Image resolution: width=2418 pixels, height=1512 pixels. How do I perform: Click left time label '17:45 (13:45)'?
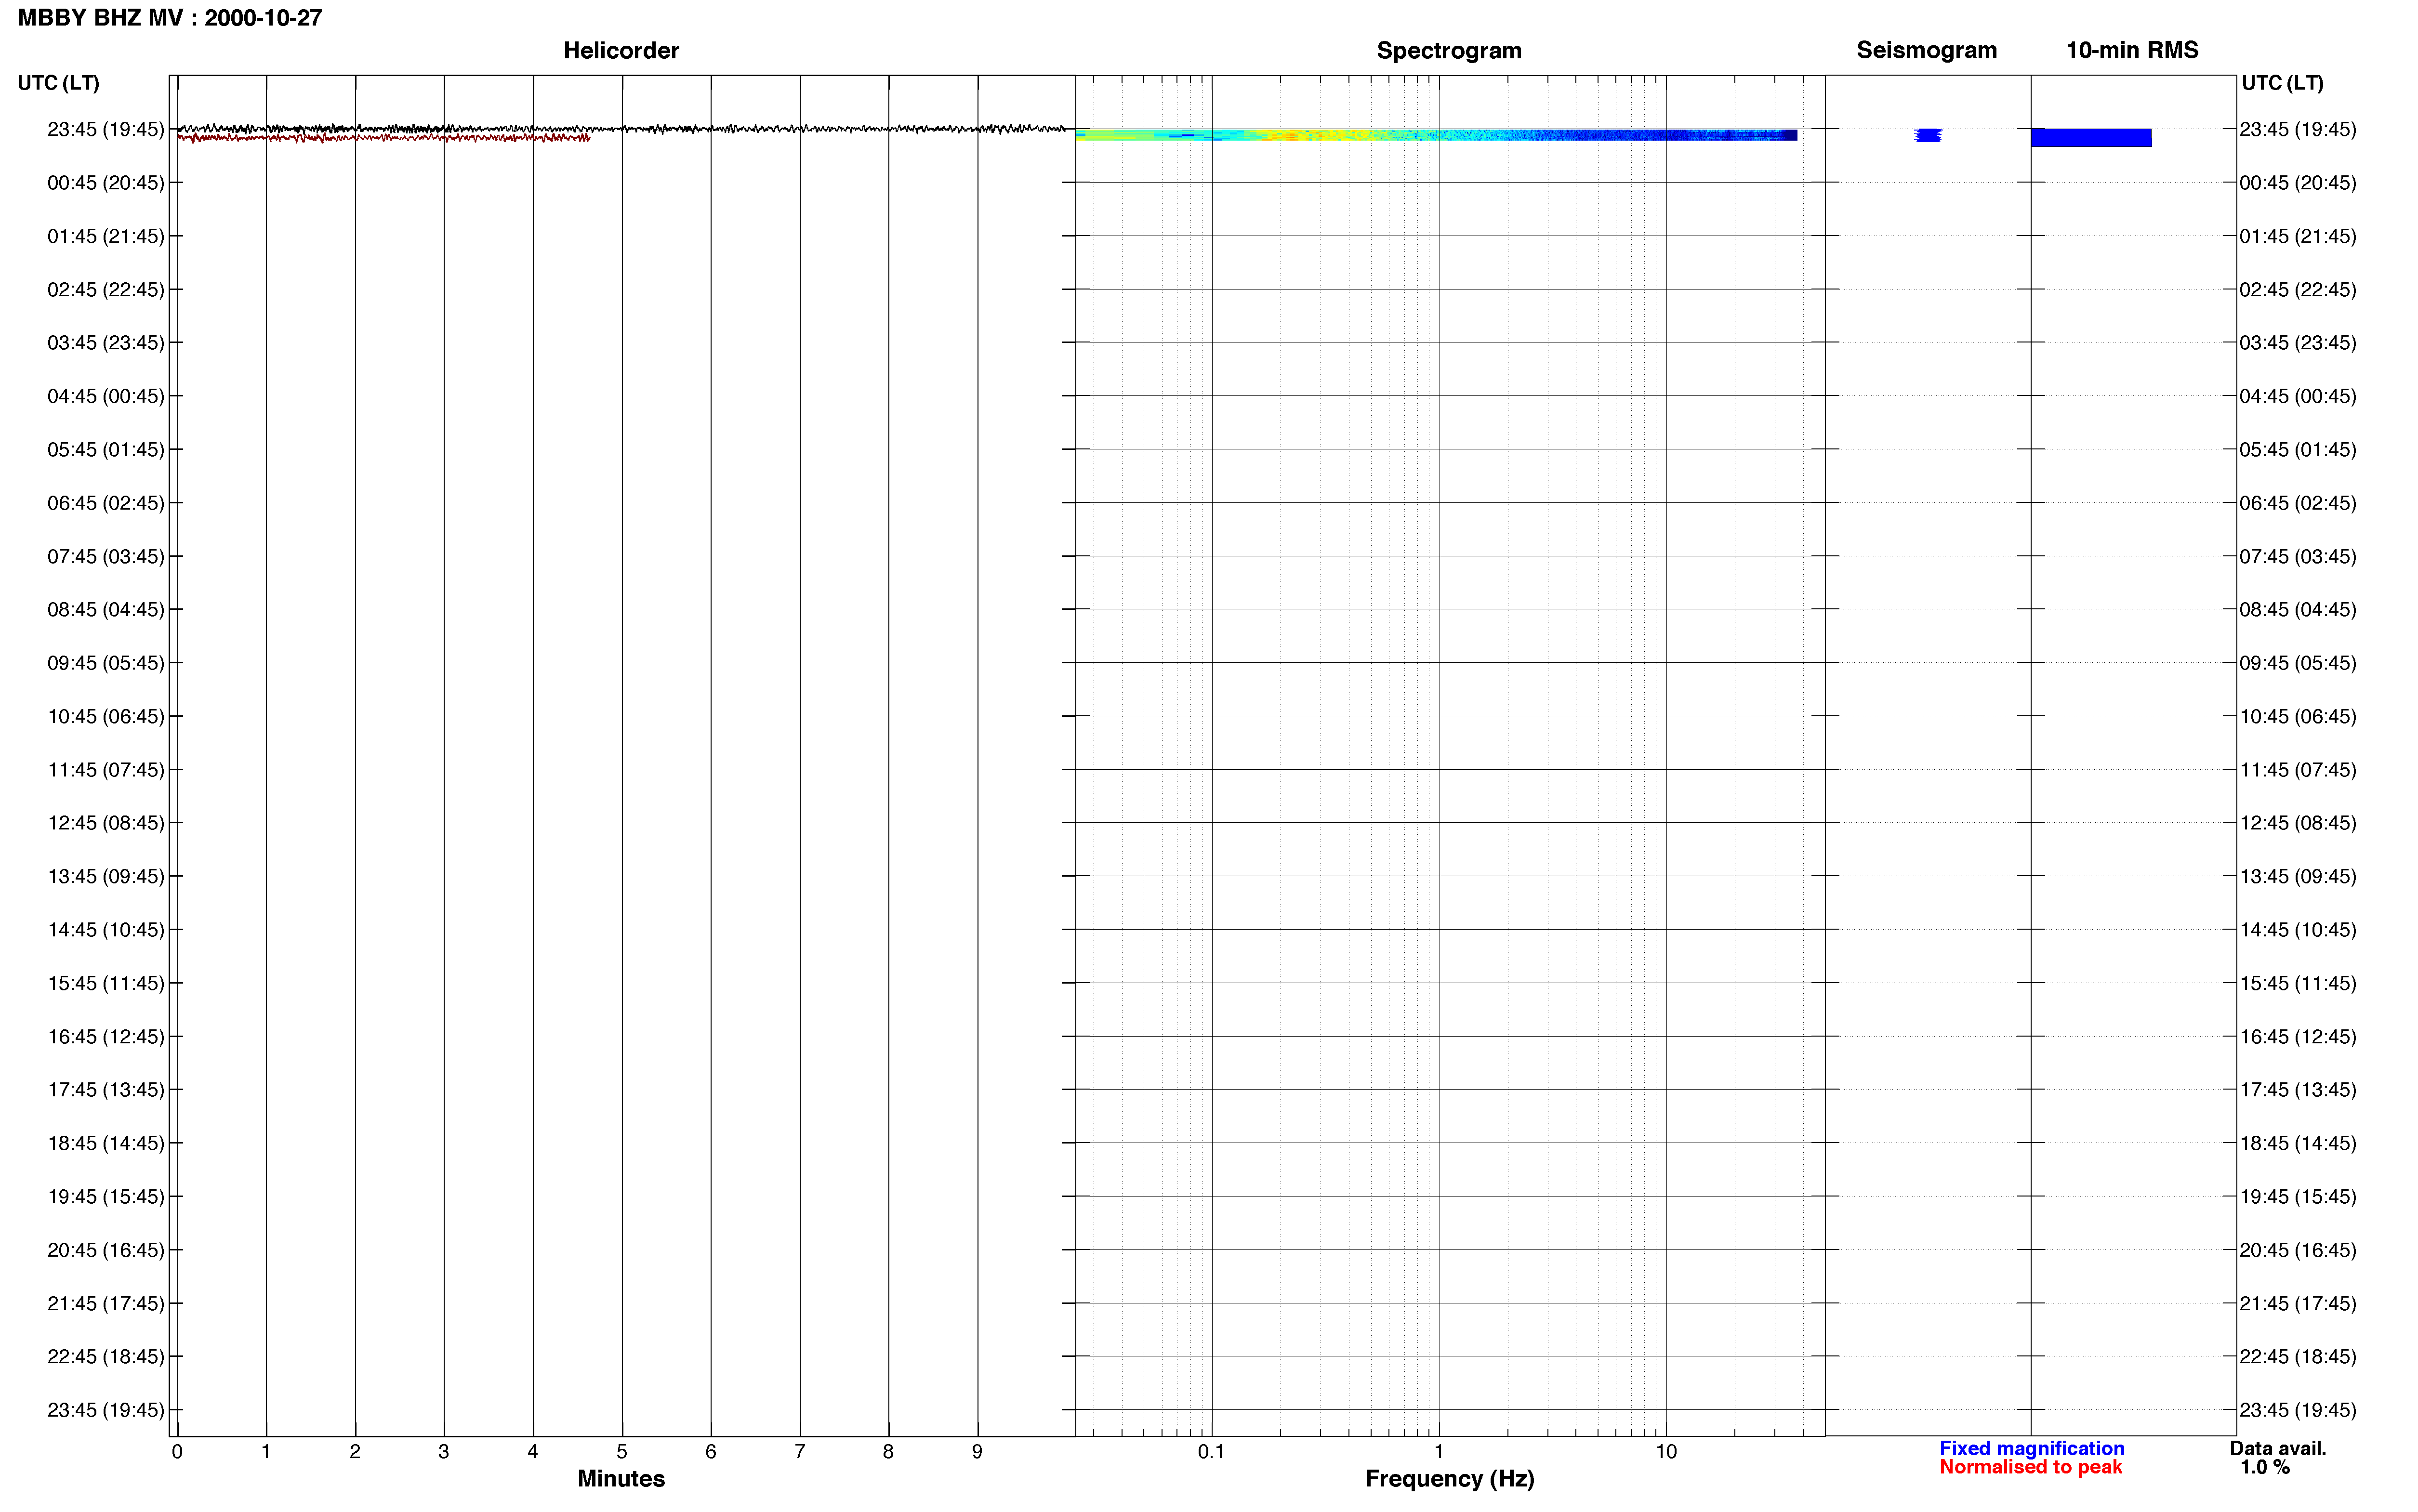[106, 1090]
